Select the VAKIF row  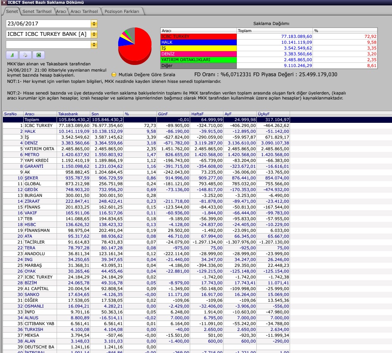(146, 213)
